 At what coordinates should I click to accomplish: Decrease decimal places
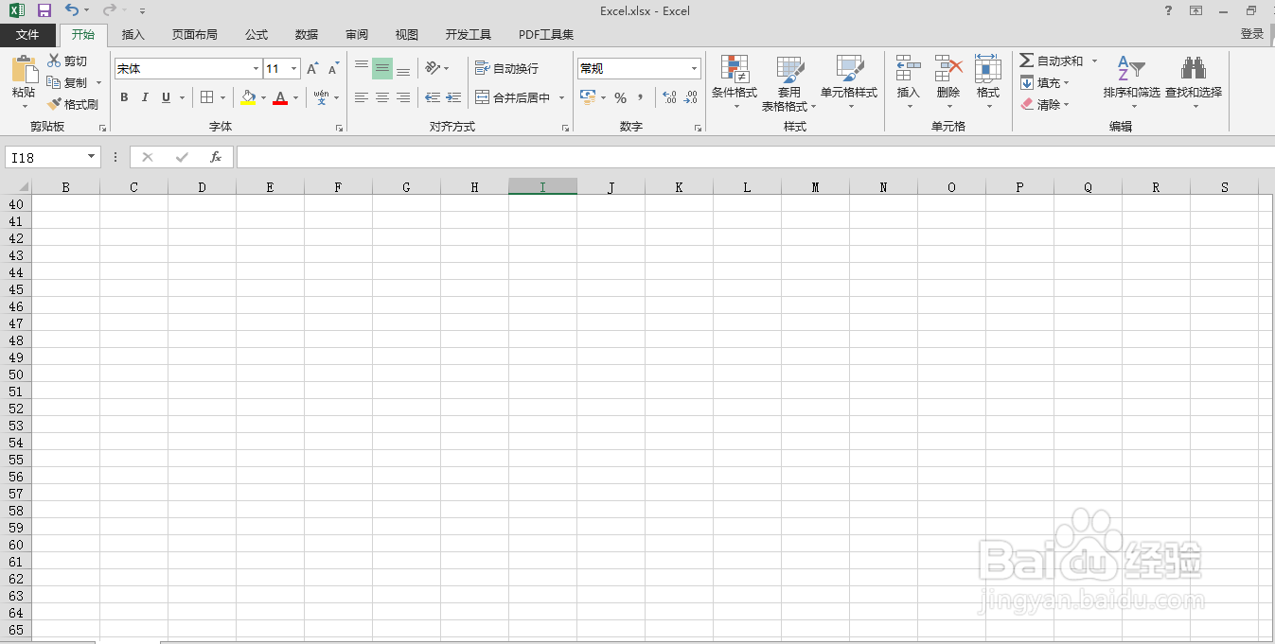pos(691,97)
